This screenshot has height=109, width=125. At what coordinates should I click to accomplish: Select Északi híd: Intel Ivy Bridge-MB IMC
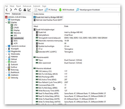click(48, 17)
